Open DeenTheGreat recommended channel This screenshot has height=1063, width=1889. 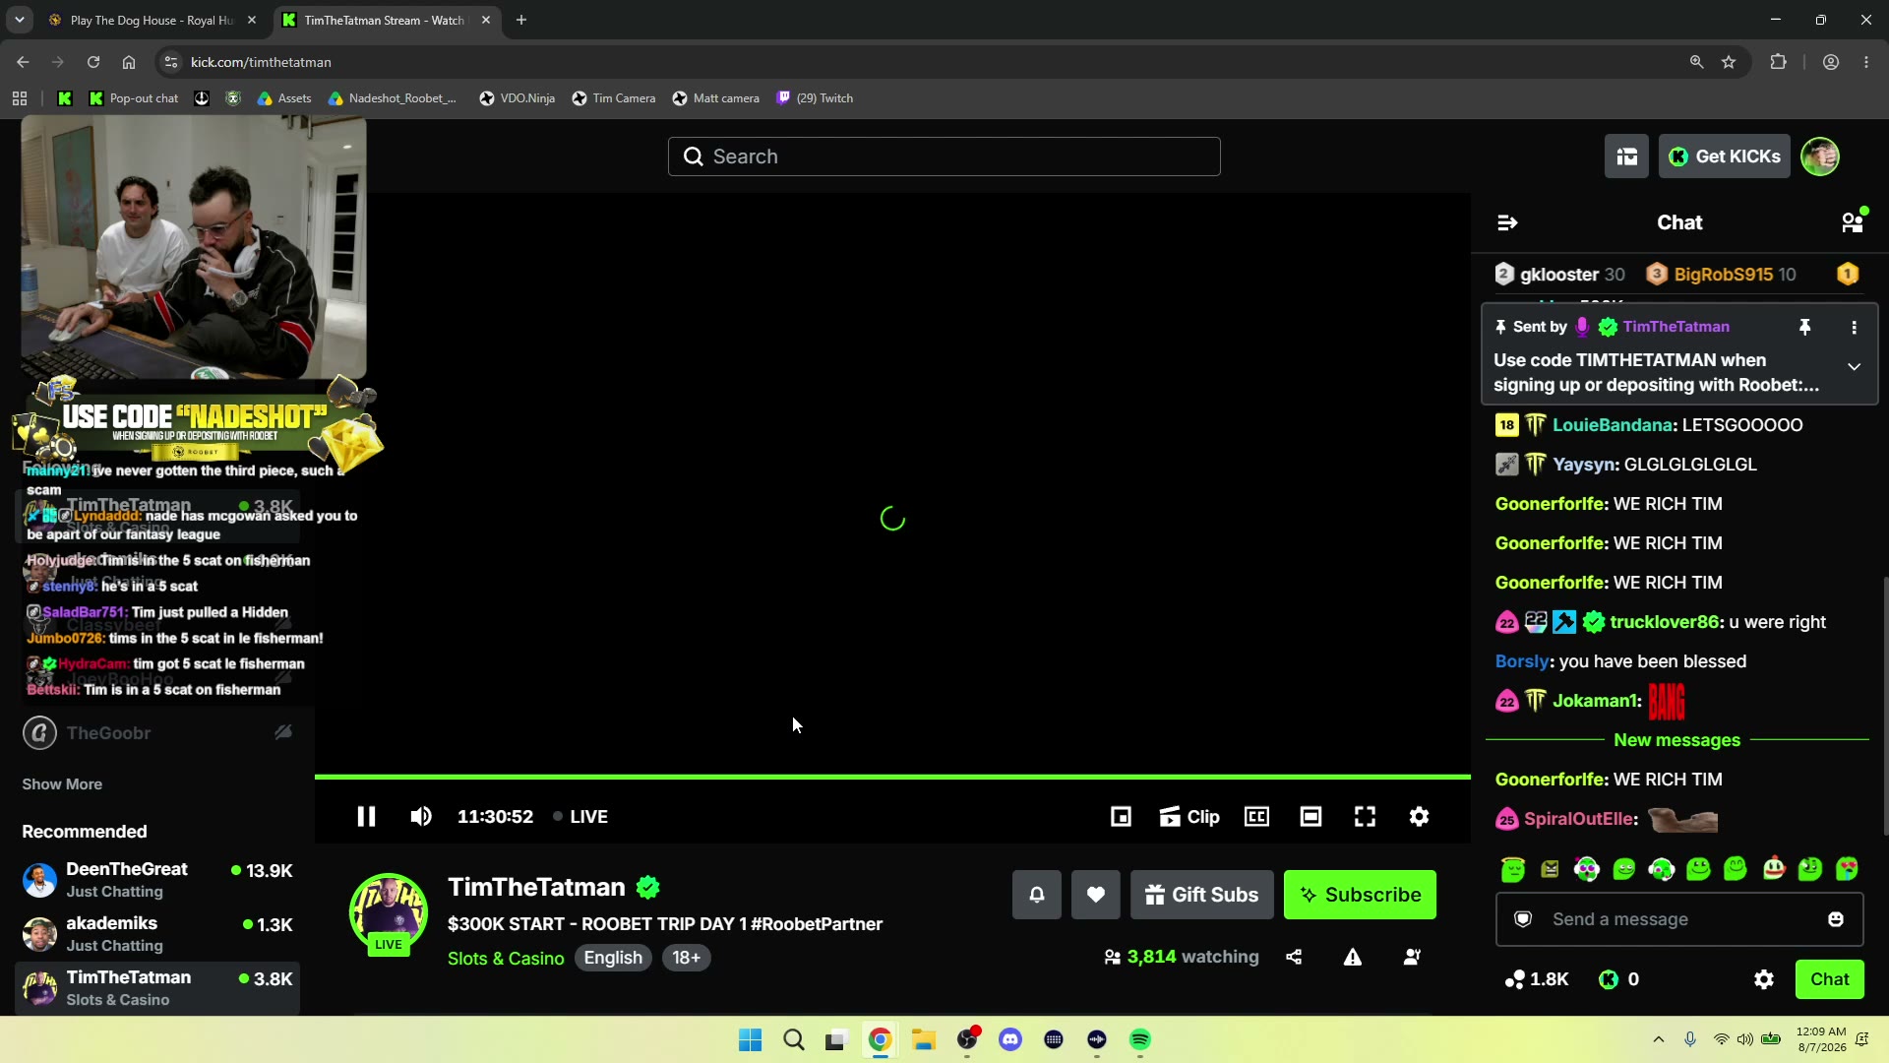click(x=157, y=880)
